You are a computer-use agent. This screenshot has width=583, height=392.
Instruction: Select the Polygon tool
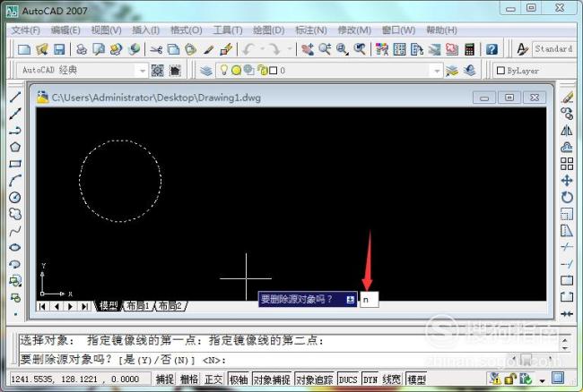tap(15, 148)
